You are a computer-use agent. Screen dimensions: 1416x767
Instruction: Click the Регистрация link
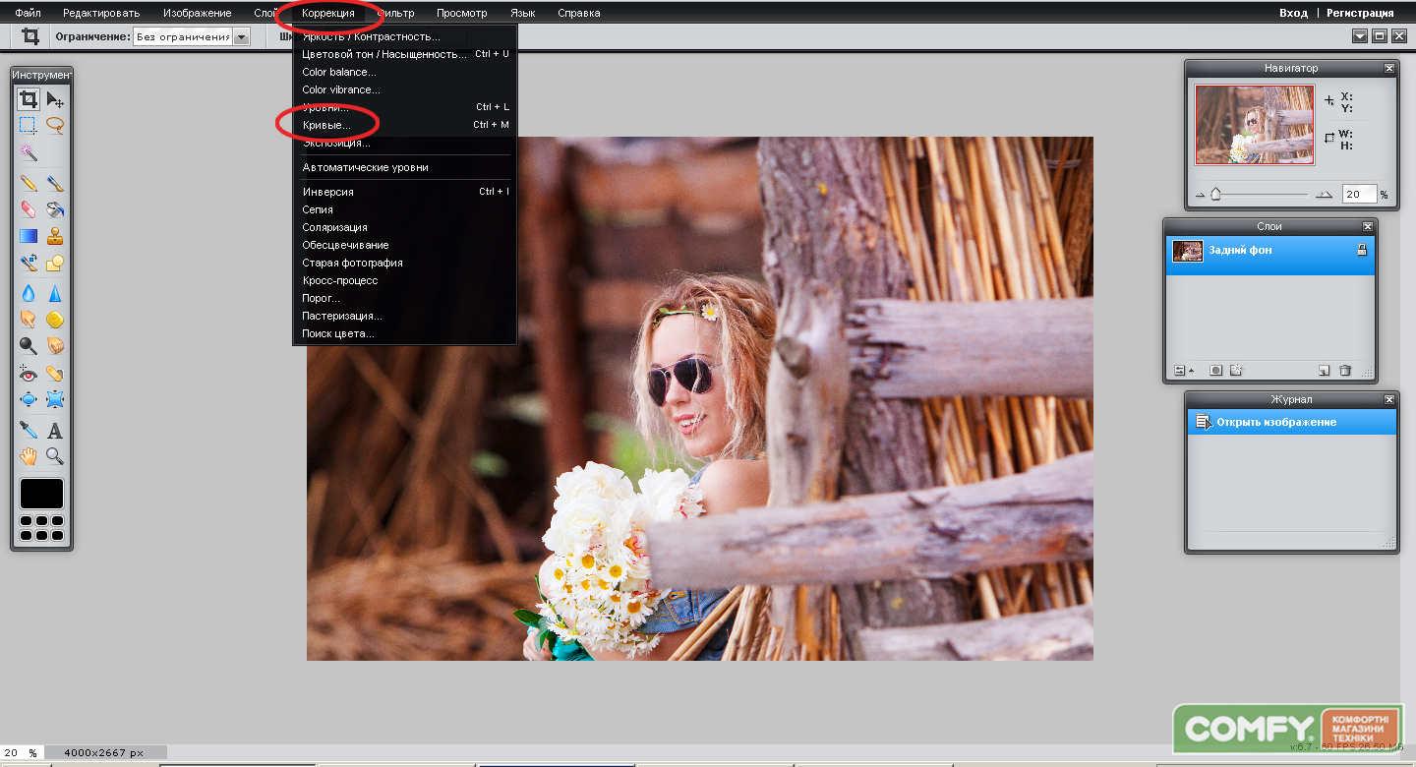tap(1360, 13)
